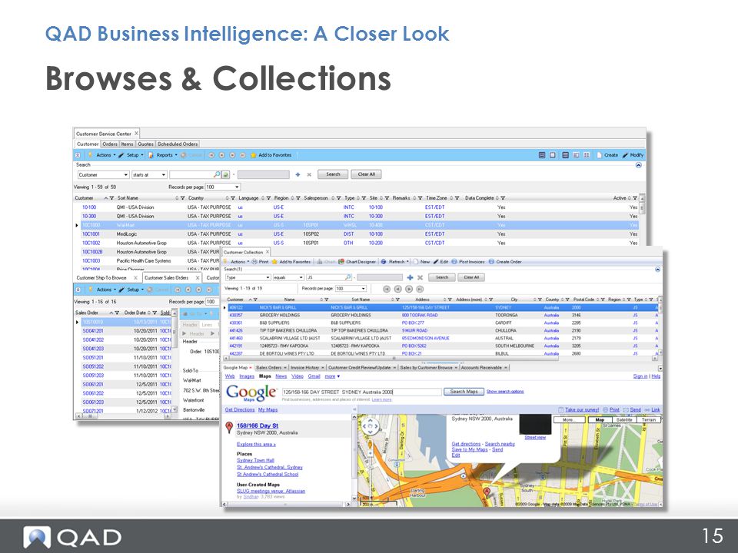
Task: Click New in Customer Collection toolbar
Action: (x=422, y=262)
